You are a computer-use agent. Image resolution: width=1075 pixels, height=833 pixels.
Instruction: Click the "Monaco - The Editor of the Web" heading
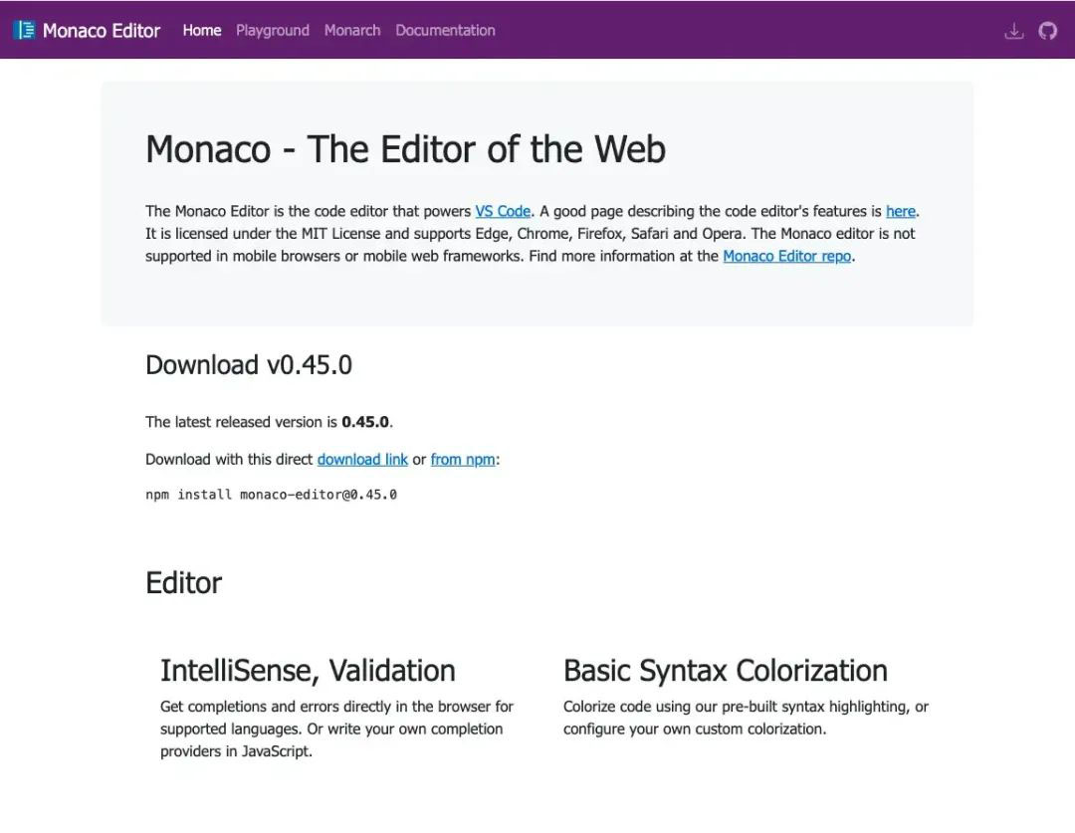click(405, 149)
